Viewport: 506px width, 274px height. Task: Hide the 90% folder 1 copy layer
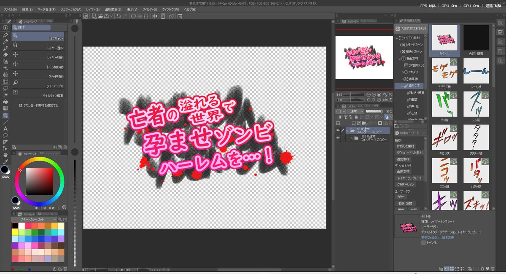(338, 130)
